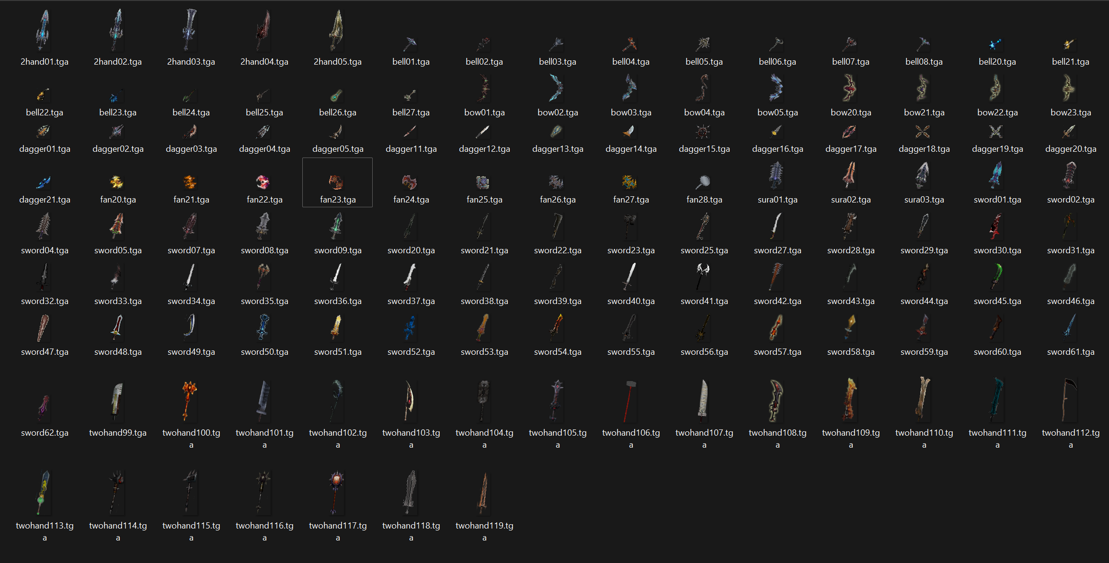Click the bow02.tga blue bow icon
Viewport: 1109px width, 563px height.
coord(557,89)
